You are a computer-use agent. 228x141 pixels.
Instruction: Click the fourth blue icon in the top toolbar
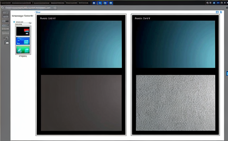pyautogui.click(x=111, y=3)
